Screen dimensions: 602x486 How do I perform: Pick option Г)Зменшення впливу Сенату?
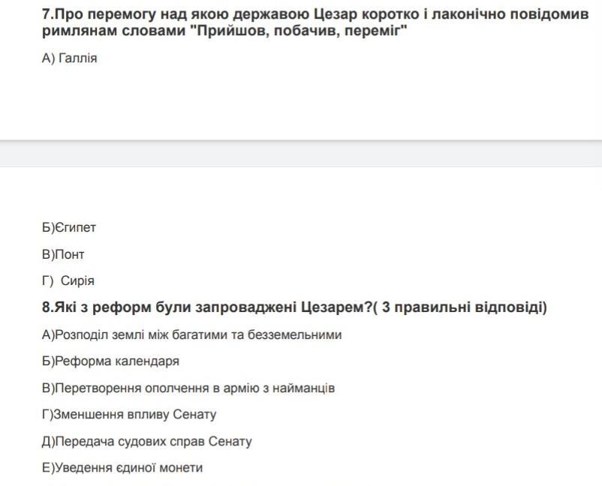click(129, 415)
